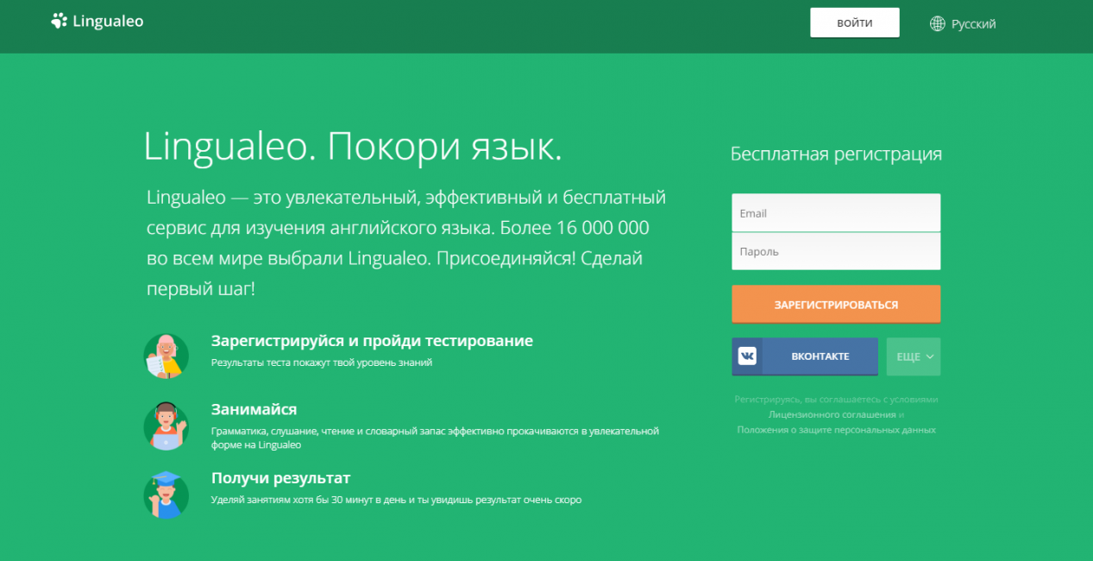Image resolution: width=1093 pixels, height=561 pixels.
Task: Open Положения о защите персональных данных link
Action: (x=836, y=430)
